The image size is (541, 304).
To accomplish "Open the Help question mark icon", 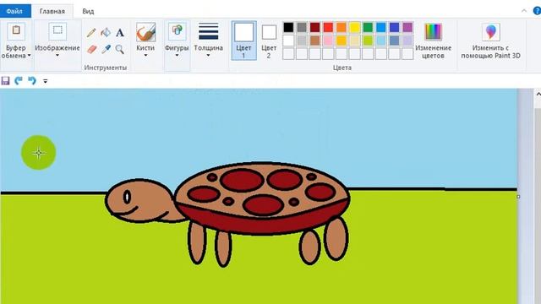I will pyautogui.click(x=538, y=11).
